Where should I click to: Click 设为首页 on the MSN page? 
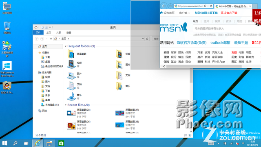click(x=168, y=13)
